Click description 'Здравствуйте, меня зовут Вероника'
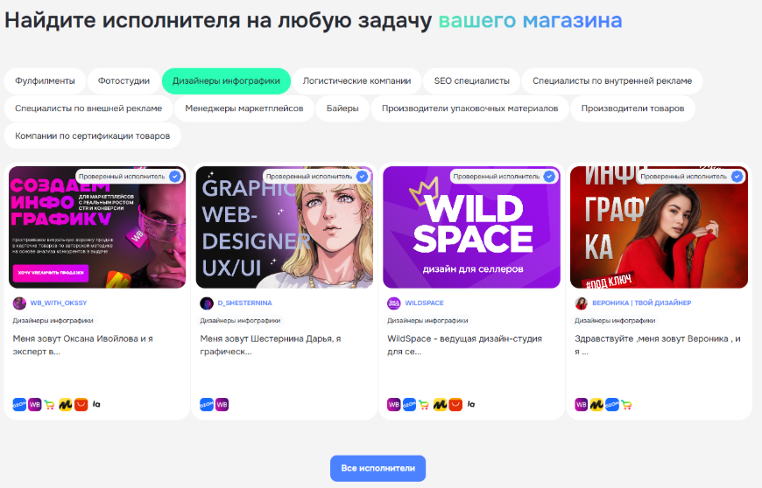Viewport: 762px width, 488px height. (x=658, y=345)
